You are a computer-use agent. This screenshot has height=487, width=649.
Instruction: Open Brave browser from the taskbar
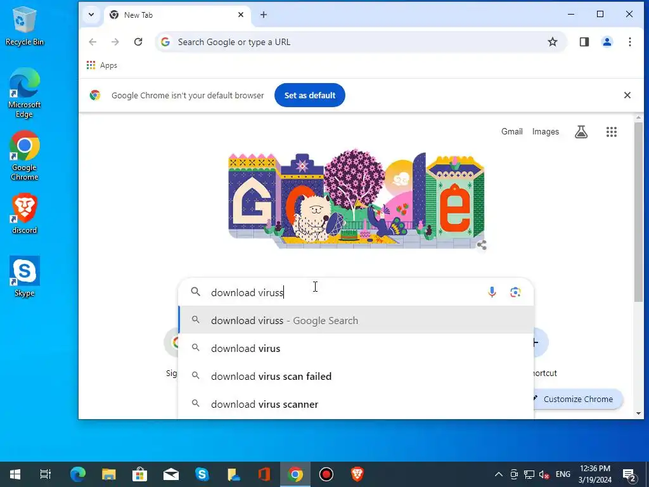(357, 474)
